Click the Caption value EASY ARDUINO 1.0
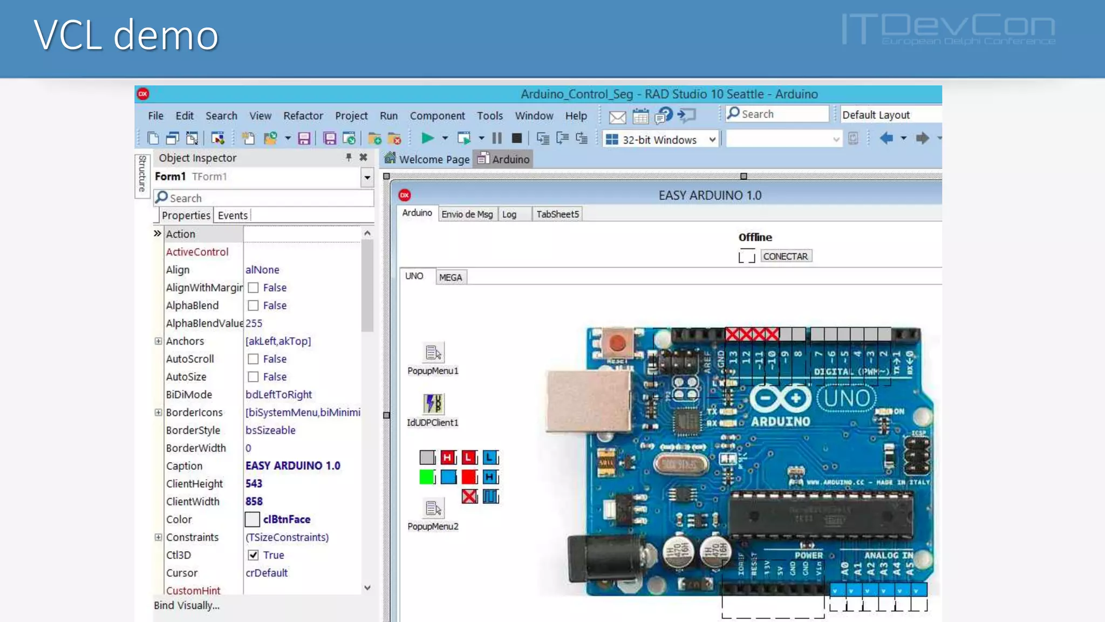 293,466
